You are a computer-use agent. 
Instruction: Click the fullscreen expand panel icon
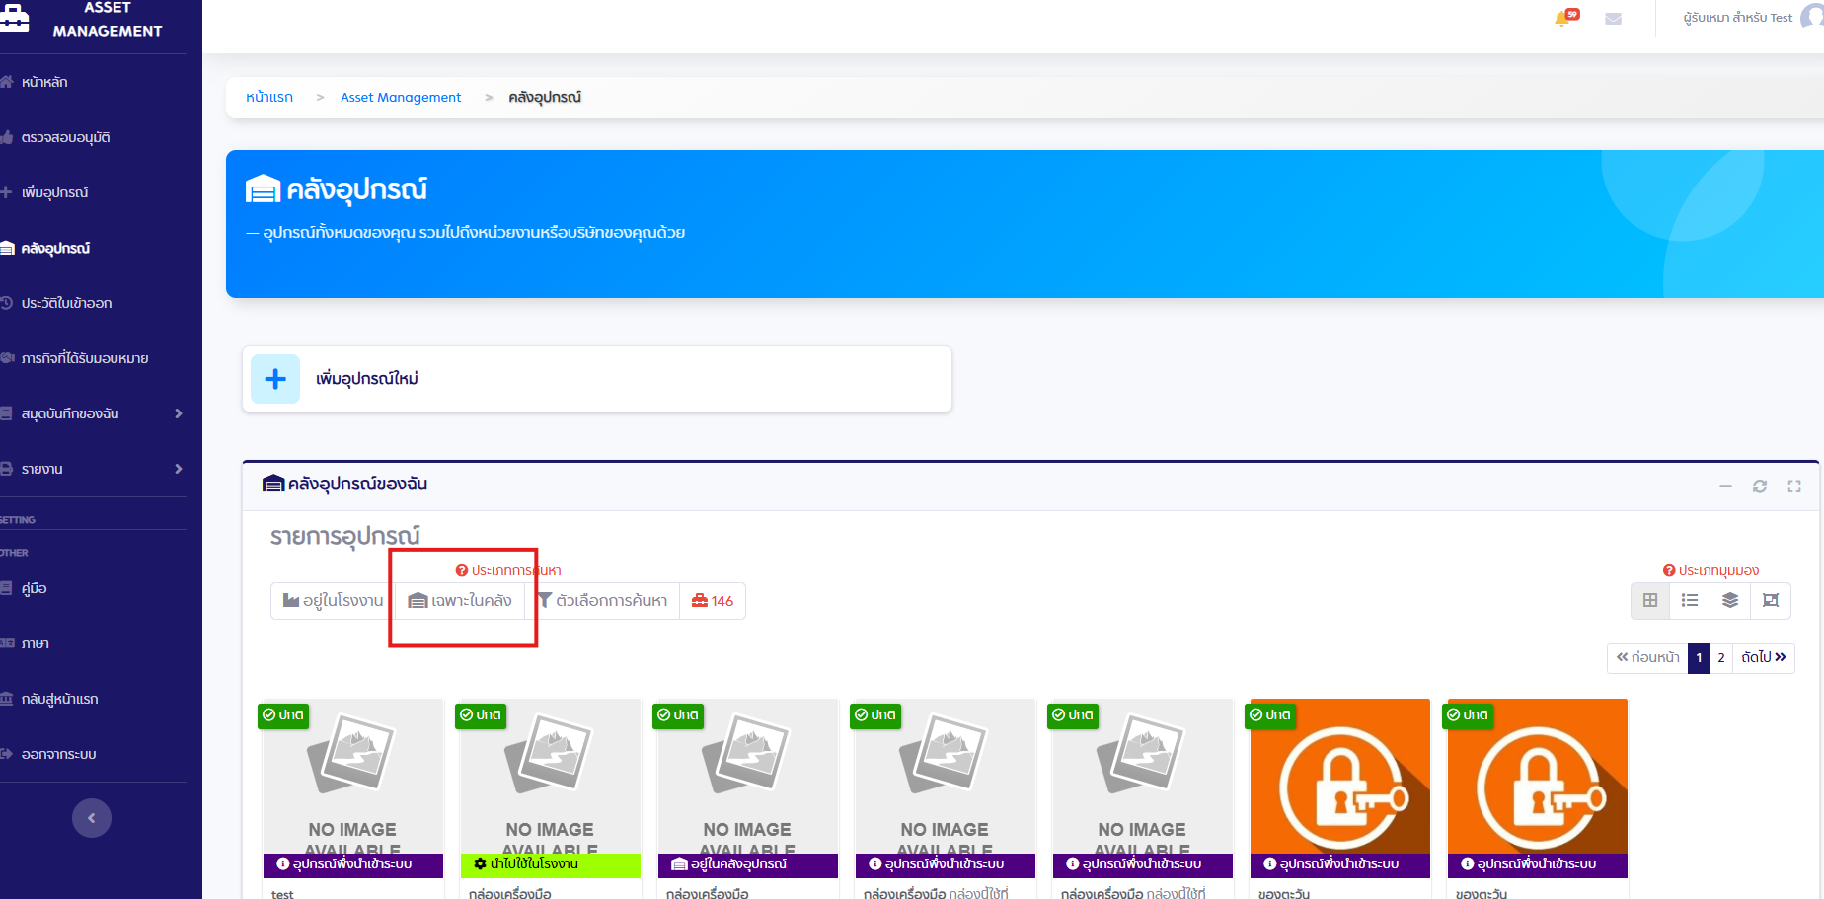tap(1793, 487)
